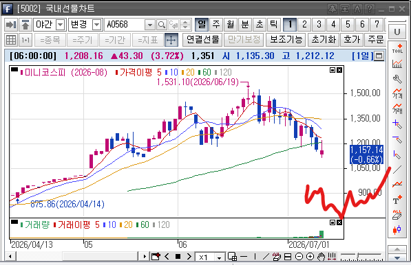
Task: Click the 보조기능 button
Action: (x=286, y=40)
